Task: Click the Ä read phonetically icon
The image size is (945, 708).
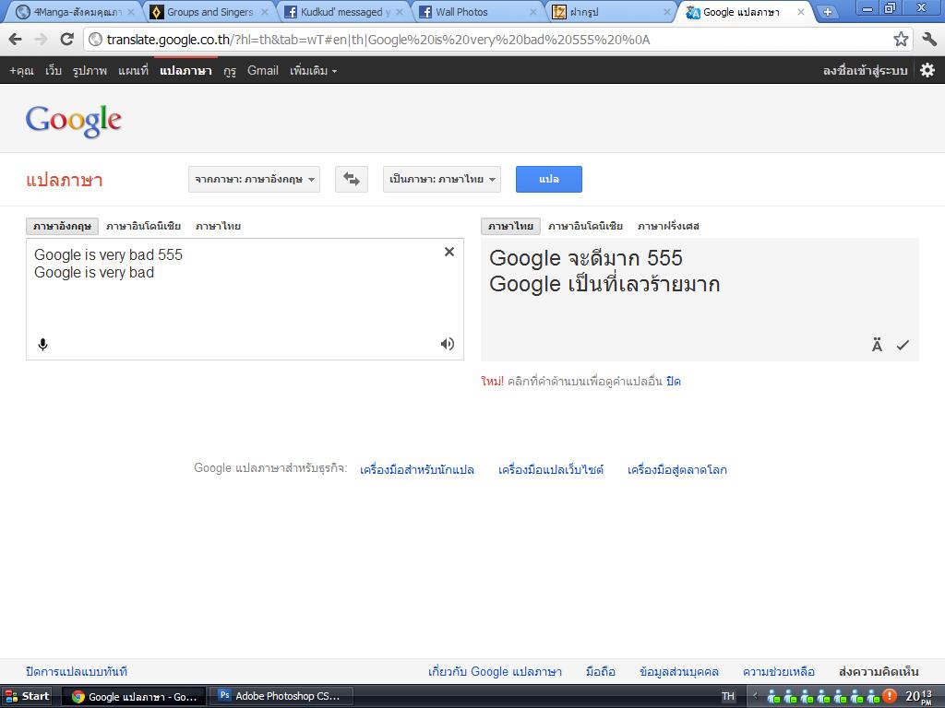Action: [877, 345]
